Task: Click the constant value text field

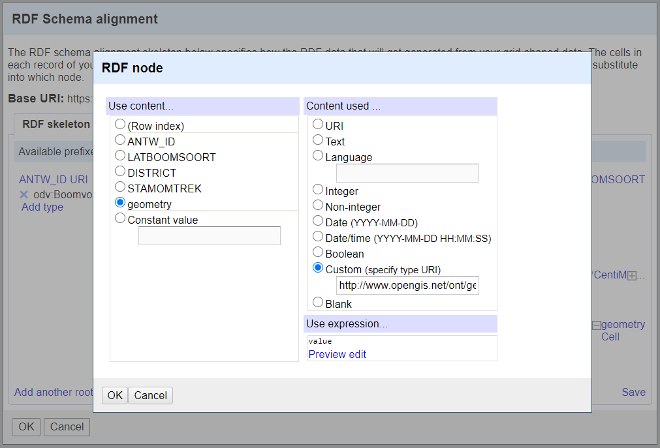Action: [209, 236]
